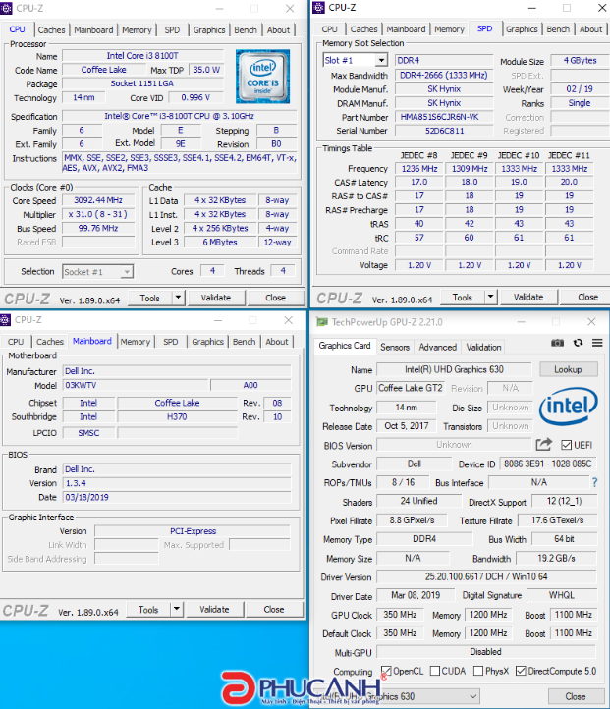
Task: Click Tools button in Mainboard window
Action: pos(148,610)
